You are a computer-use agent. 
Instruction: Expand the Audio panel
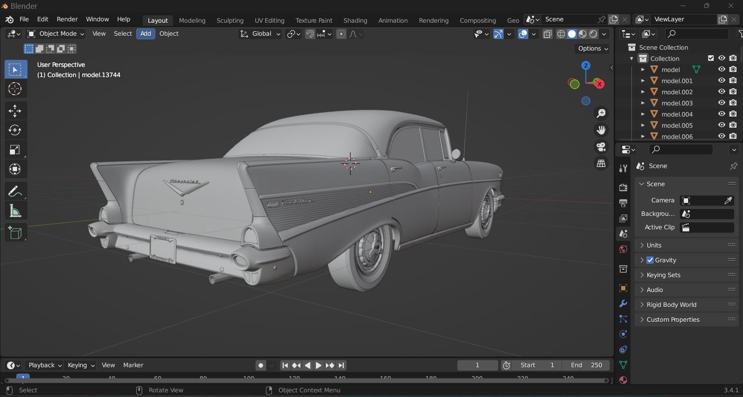pos(686,290)
